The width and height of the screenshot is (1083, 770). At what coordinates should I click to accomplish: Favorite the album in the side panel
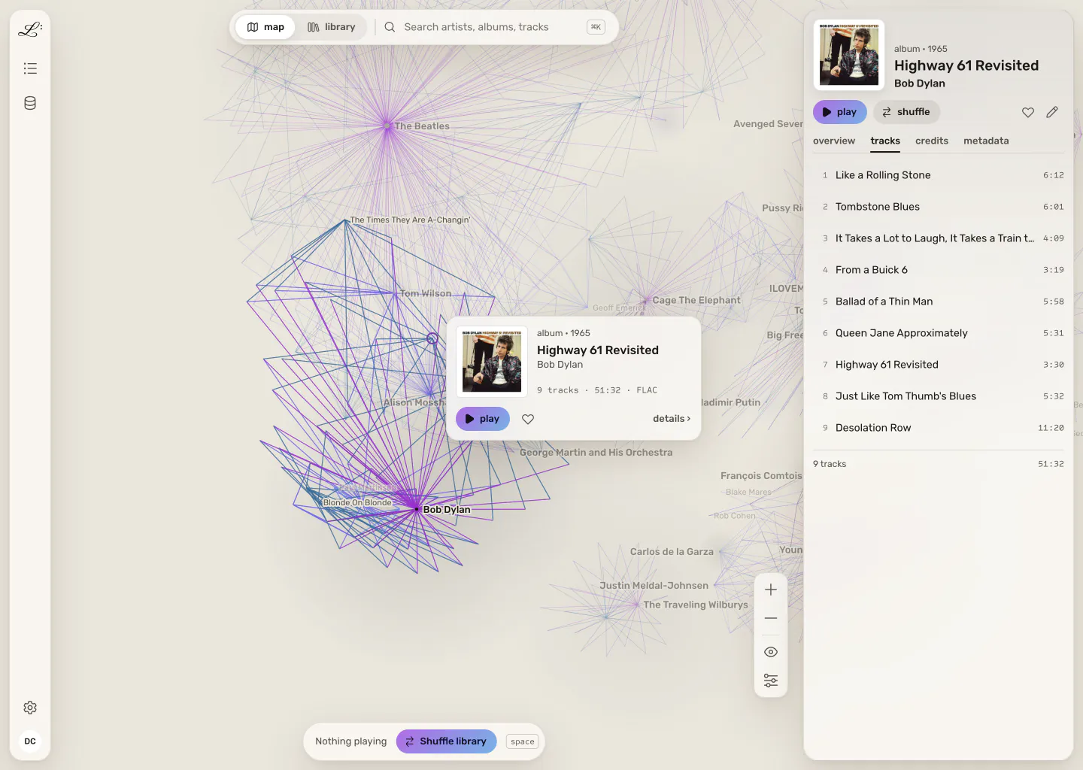(1028, 112)
